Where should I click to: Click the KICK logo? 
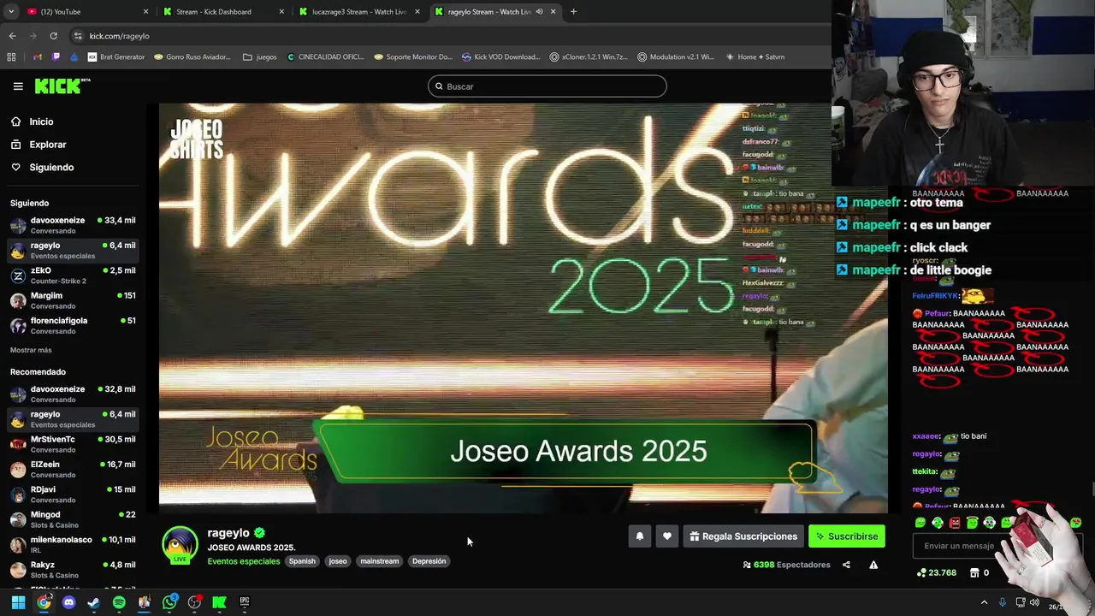click(62, 86)
